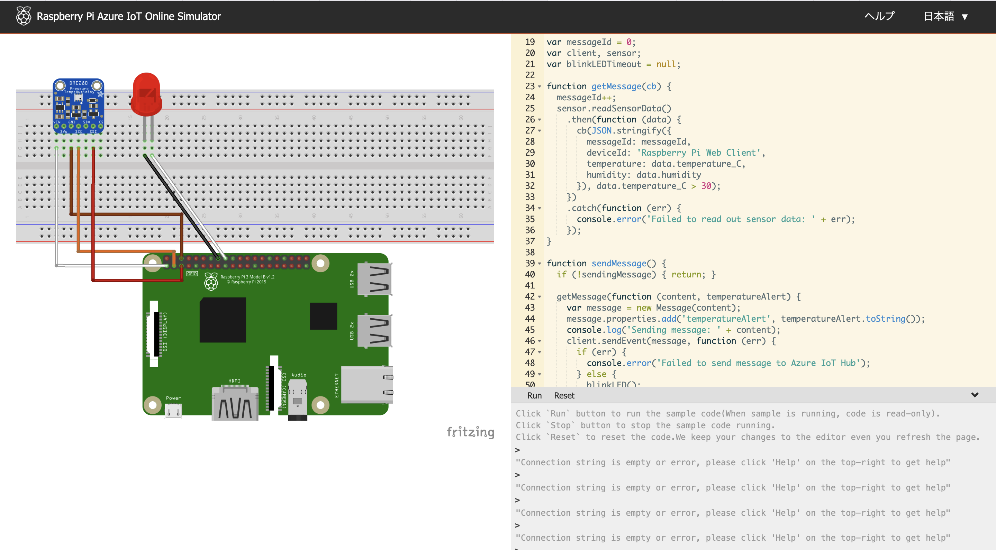Click the HDMI port on Raspberry Pi

coord(235,404)
